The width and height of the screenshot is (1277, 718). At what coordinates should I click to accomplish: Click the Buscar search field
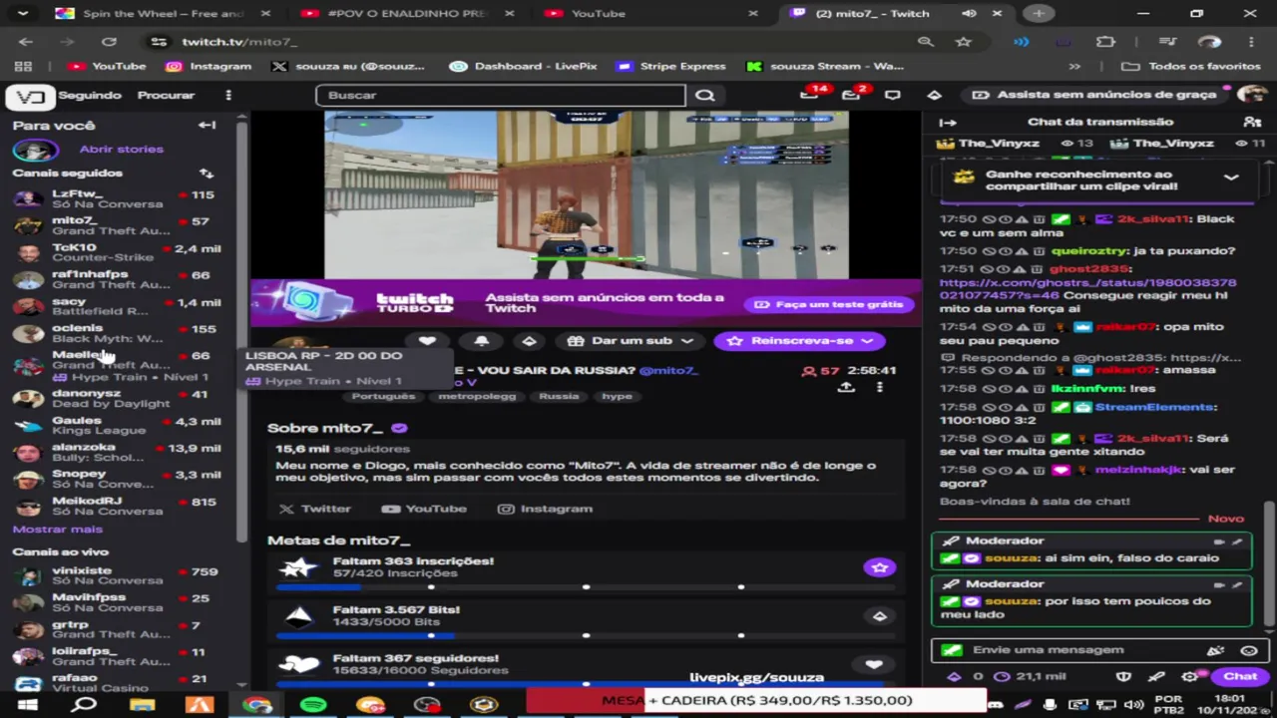click(501, 96)
